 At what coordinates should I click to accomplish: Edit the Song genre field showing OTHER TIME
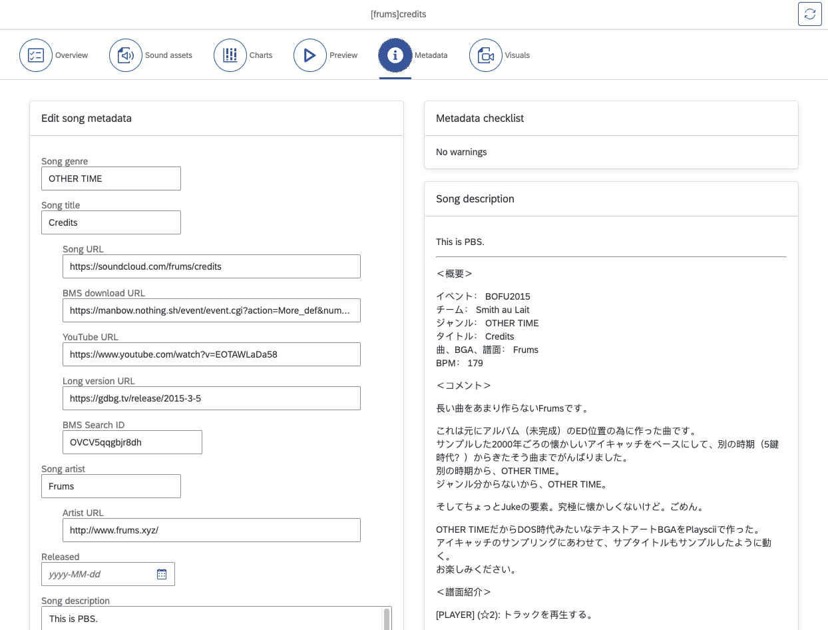(111, 178)
